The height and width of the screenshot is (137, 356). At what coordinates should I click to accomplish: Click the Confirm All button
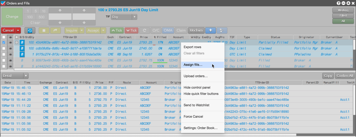(345, 76)
